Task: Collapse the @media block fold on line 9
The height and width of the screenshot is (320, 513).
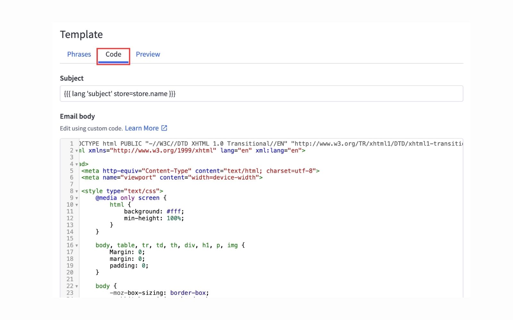Action: tap(77, 198)
